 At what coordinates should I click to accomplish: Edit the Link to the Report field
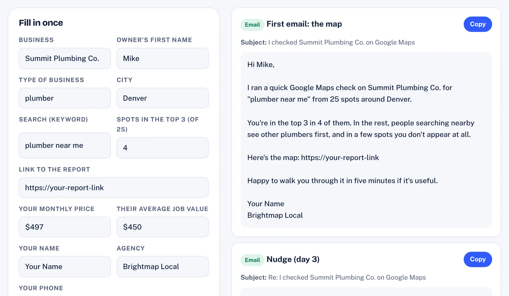coord(114,188)
